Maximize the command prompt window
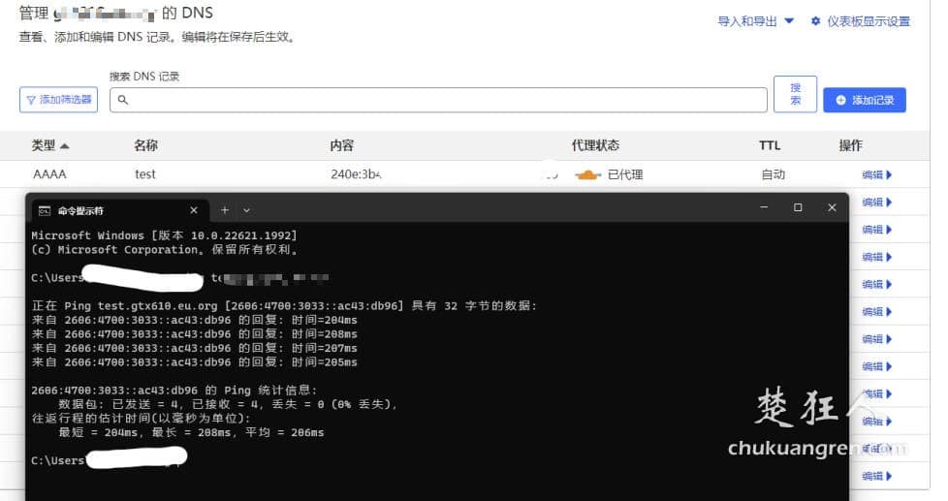Screen dimensions: 948x501 798,207
